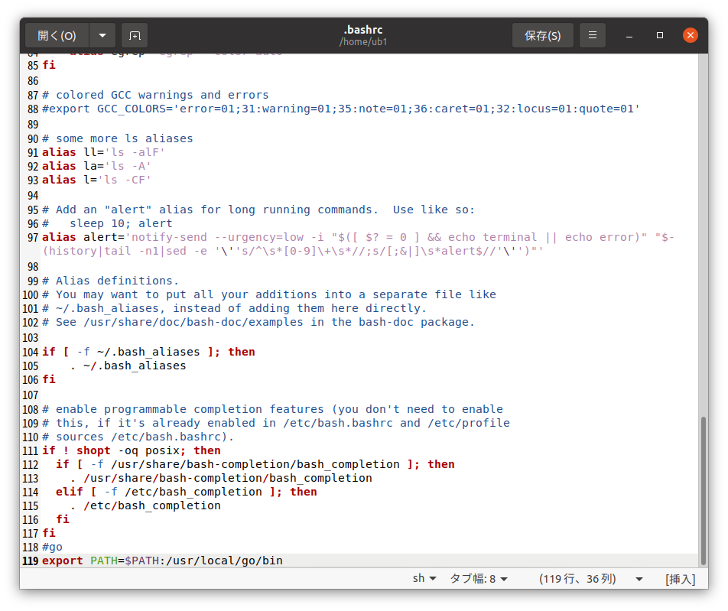Click the vertical scrollbar thumb

(704, 490)
